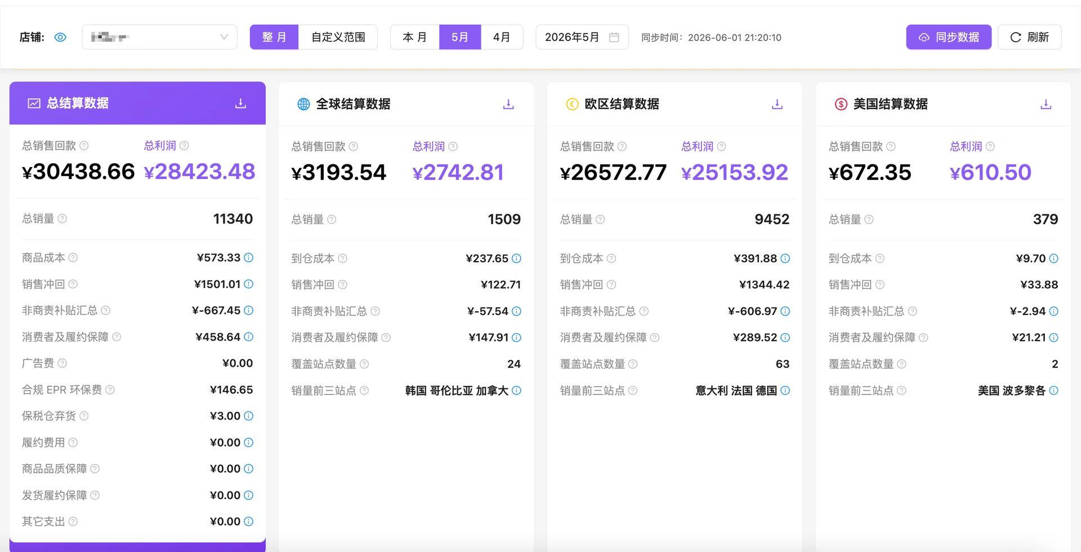
Task: Open the store selection dropdown
Action: (x=159, y=37)
